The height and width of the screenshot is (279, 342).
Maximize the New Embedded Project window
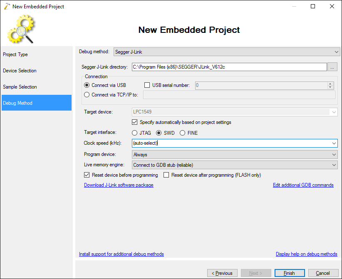(x=313, y=6)
